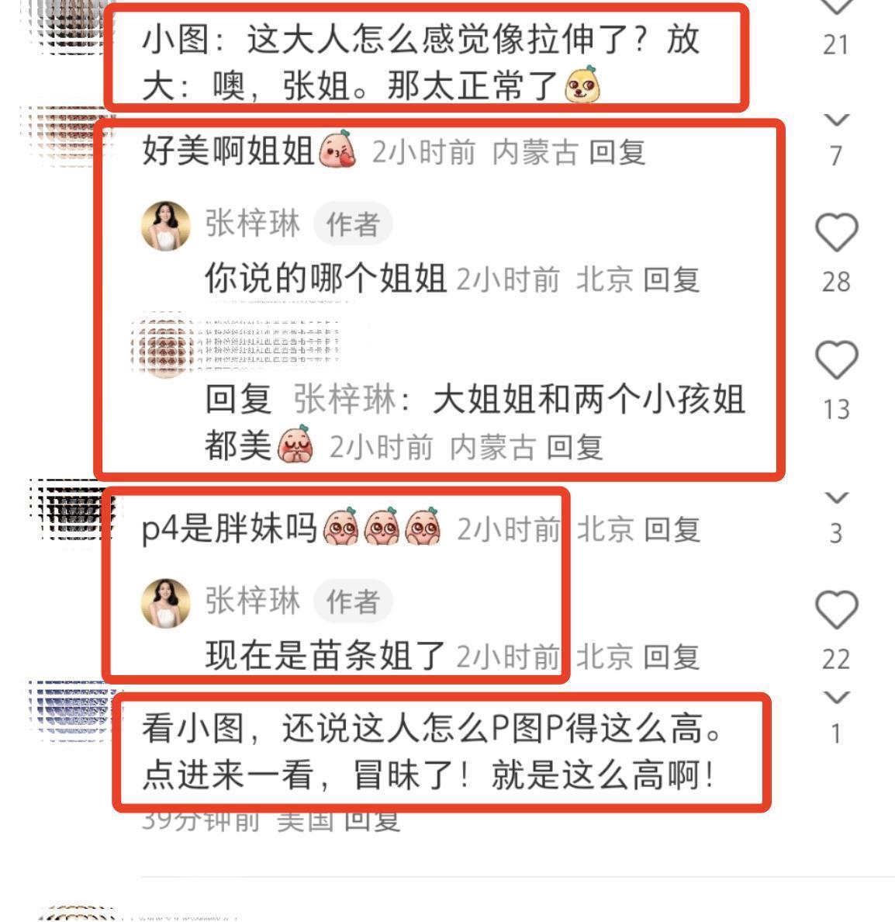Screen dimensions: 895x922
Task: Like the comment showing 28 likes
Action: pos(837,232)
